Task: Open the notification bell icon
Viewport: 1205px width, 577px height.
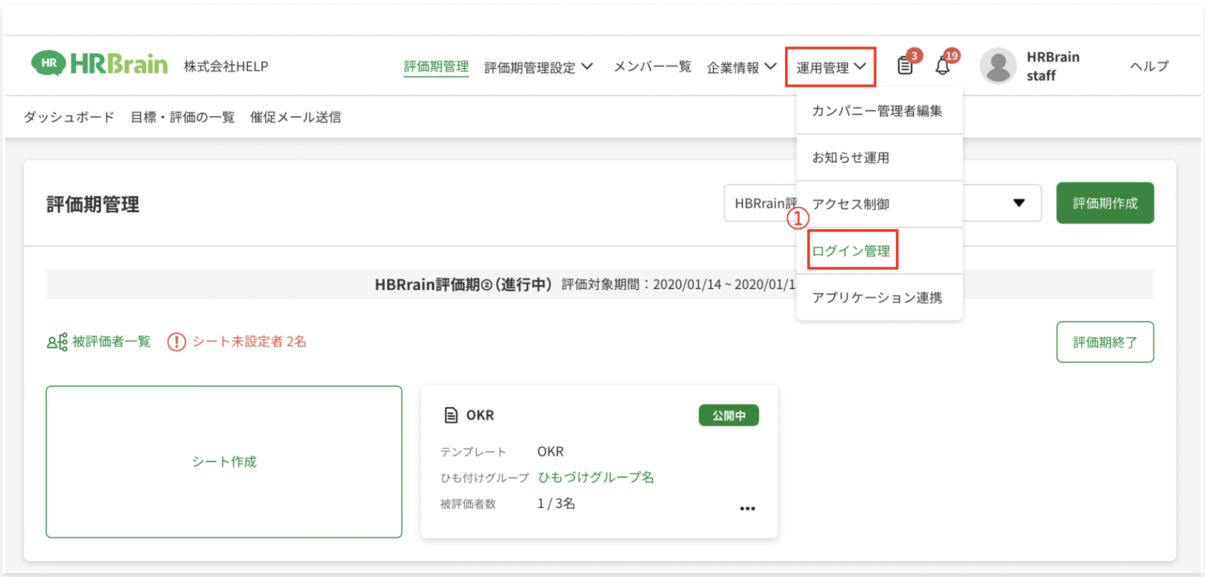Action: [942, 66]
